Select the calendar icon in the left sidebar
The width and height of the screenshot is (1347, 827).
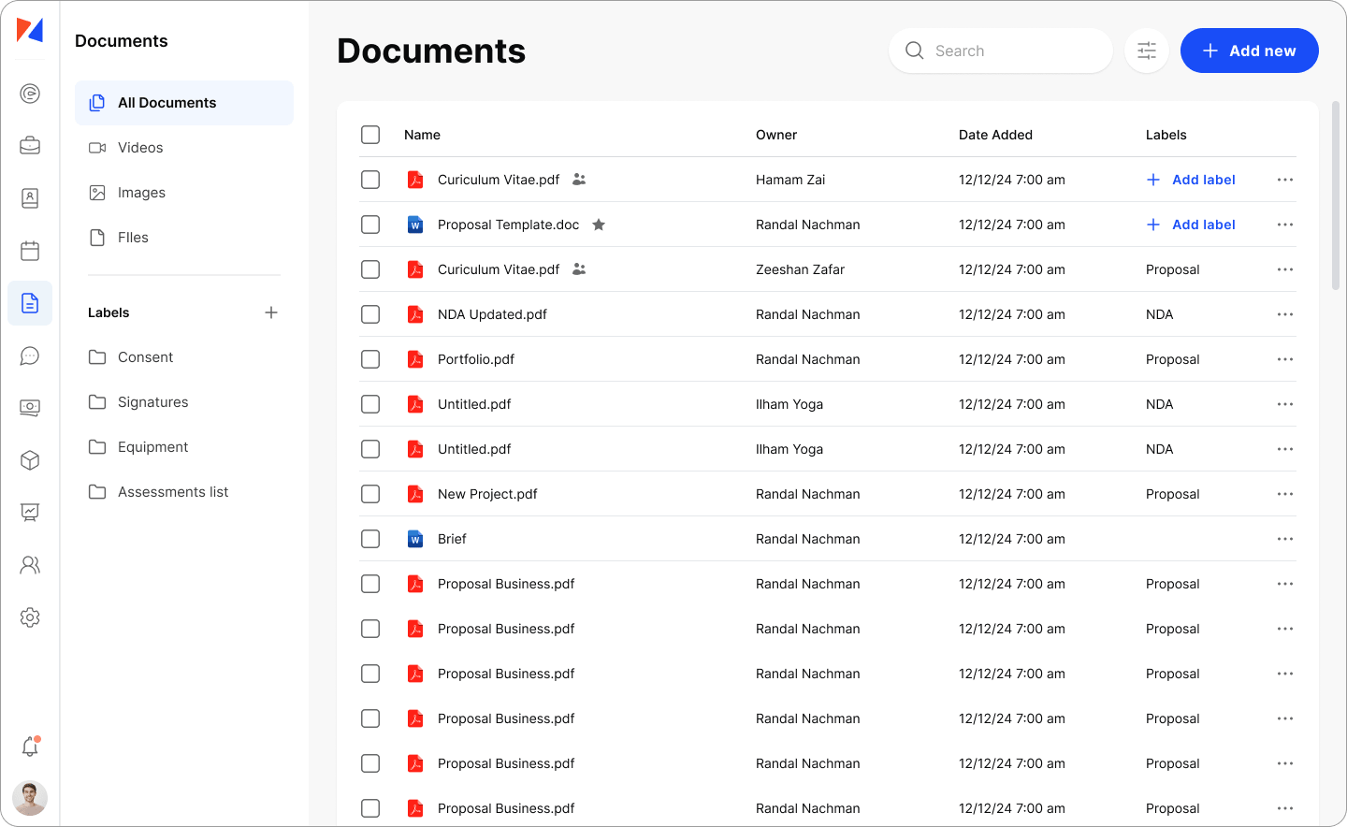(29, 250)
